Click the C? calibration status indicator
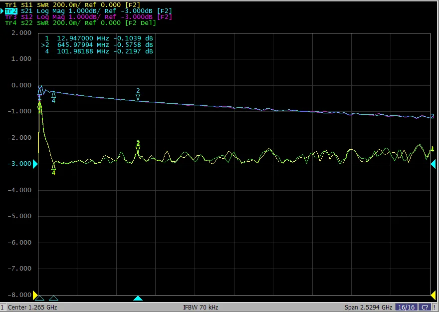 click(x=425, y=307)
